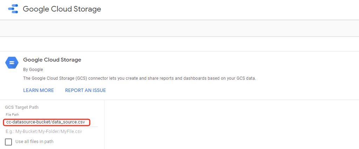Enable the Use all files in path checkbox
The image size is (359, 149).
pos(8,142)
